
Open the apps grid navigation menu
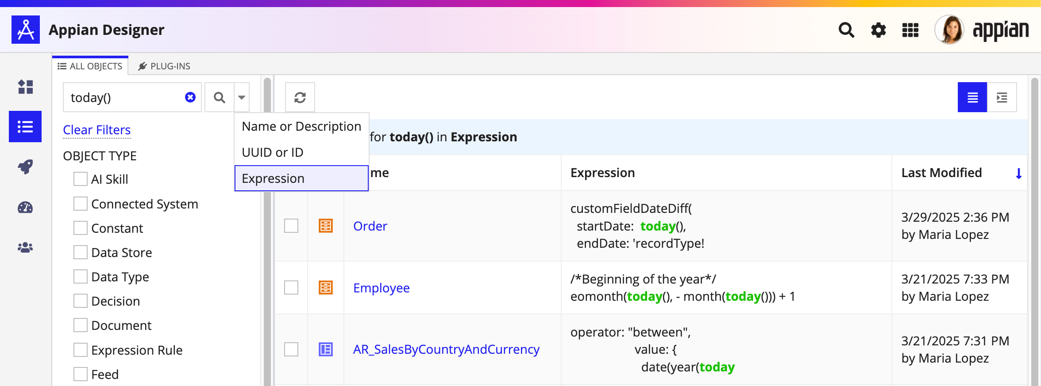point(910,30)
